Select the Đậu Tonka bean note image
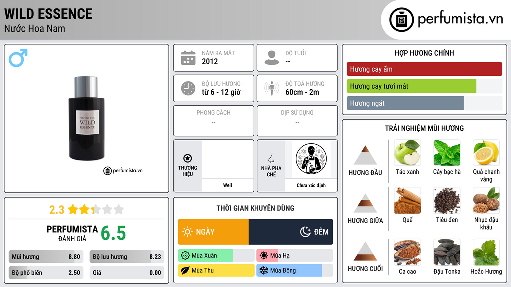 pyautogui.click(x=447, y=252)
